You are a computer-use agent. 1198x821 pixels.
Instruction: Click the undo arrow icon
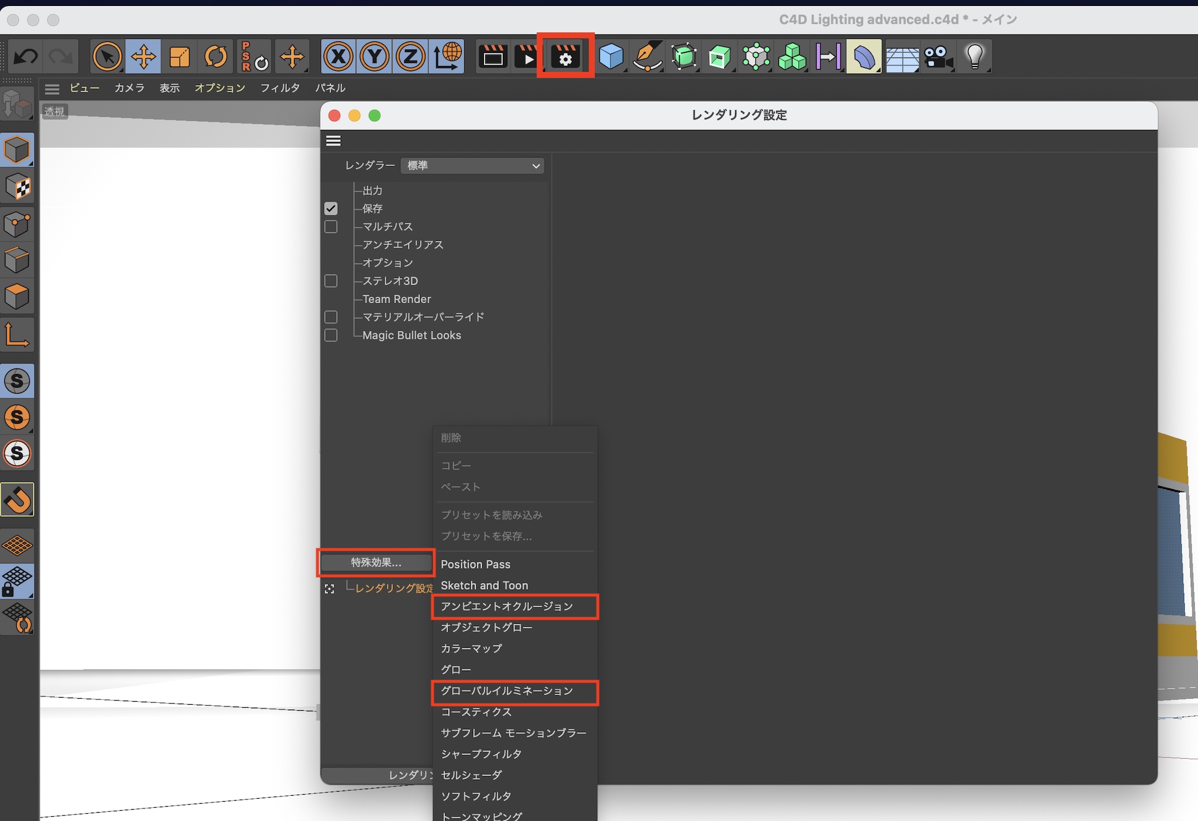tap(26, 57)
